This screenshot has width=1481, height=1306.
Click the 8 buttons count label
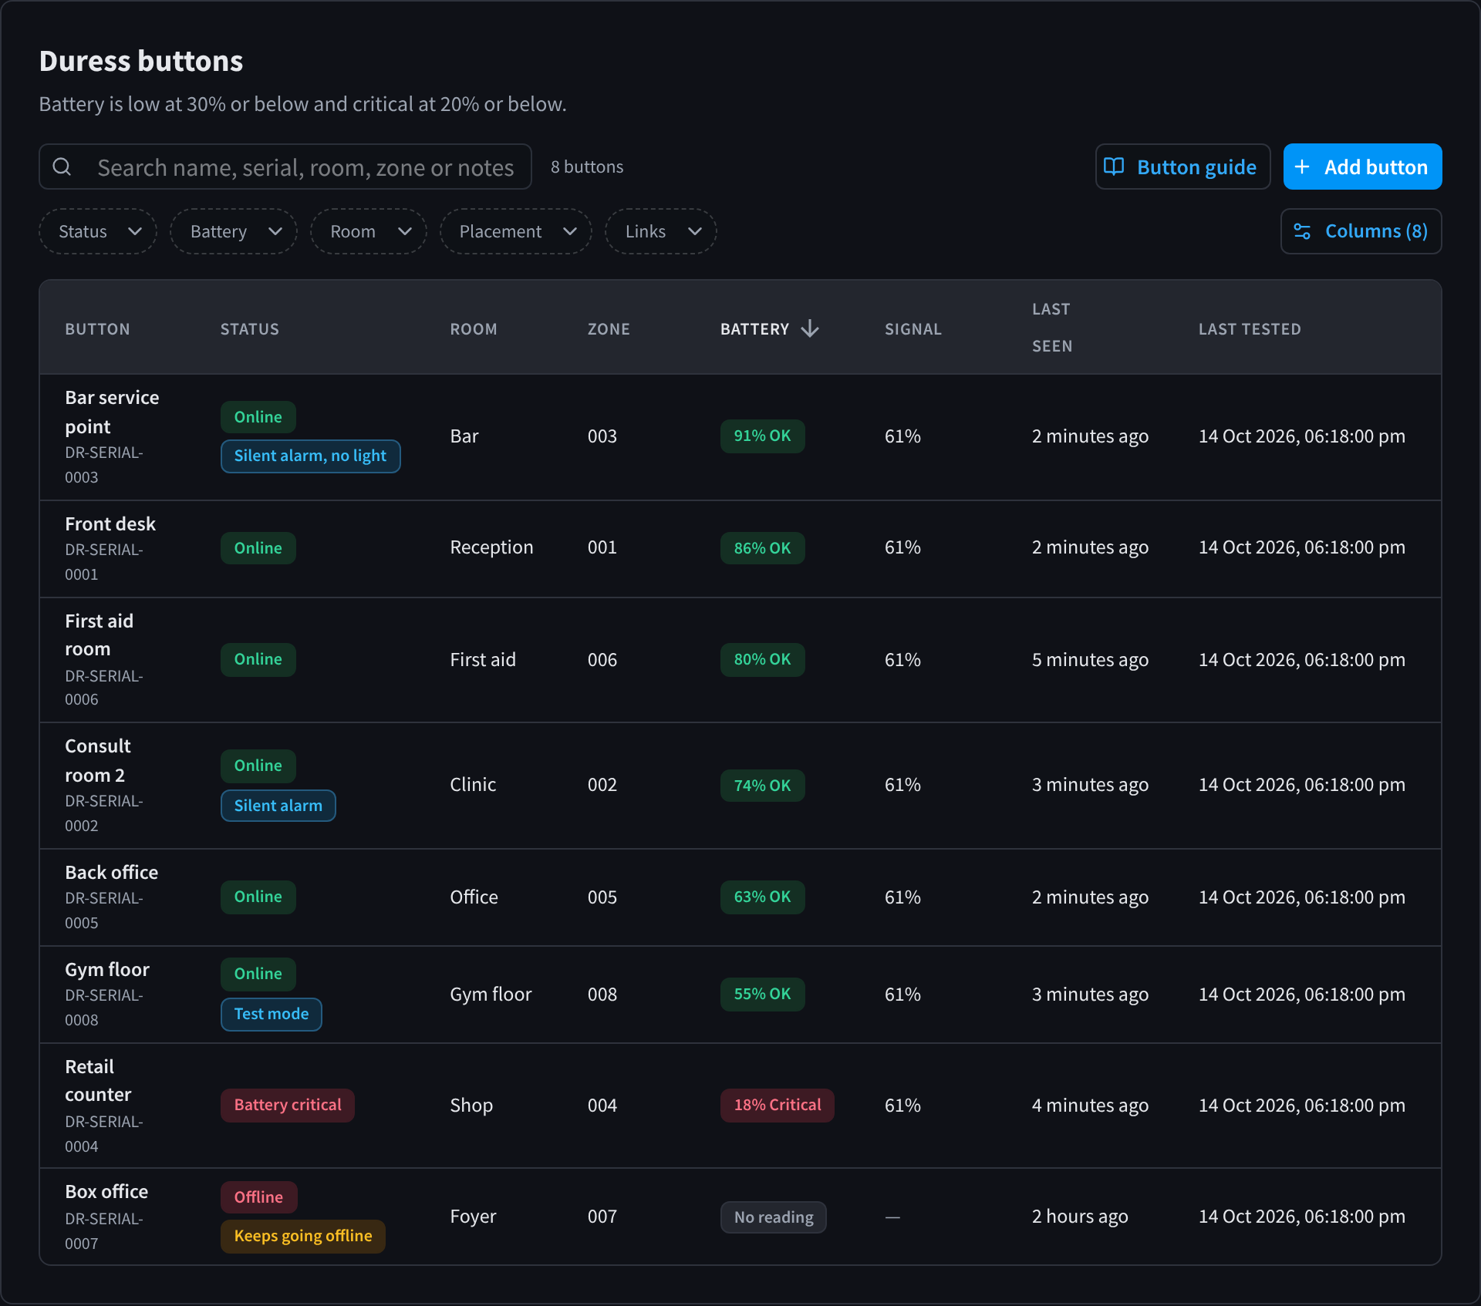coord(587,167)
